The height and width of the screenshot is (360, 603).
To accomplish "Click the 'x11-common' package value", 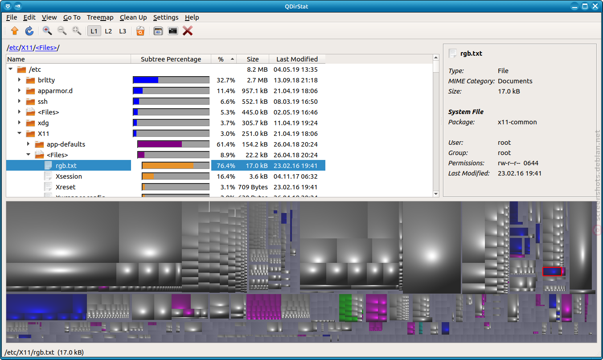I will 517,122.
